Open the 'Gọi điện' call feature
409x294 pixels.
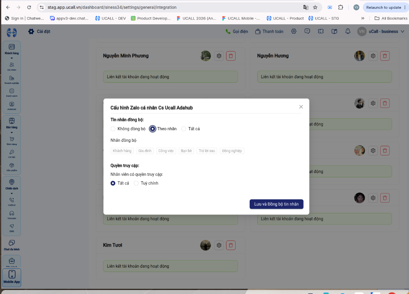[x=236, y=32]
